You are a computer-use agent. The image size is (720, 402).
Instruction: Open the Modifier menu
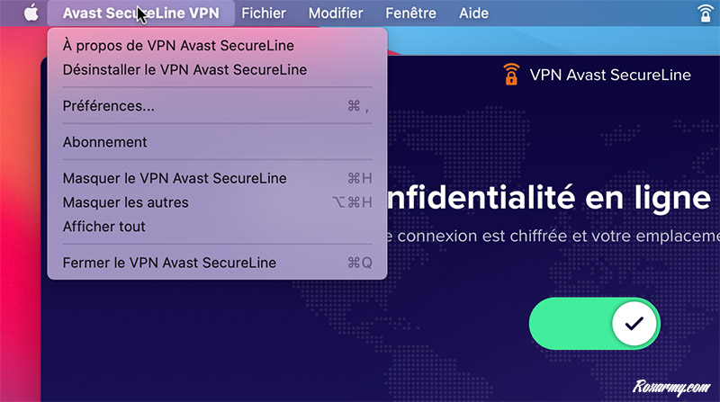[x=336, y=13]
